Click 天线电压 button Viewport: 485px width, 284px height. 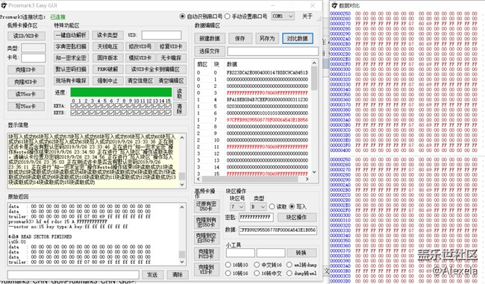tap(107, 47)
